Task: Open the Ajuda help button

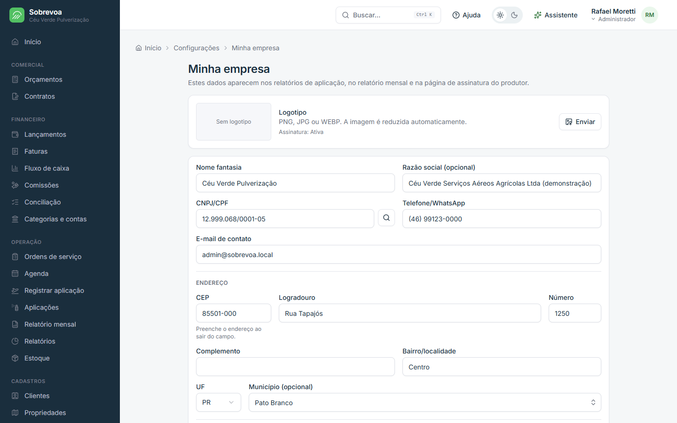Action: pyautogui.click(x=466, y=15)
